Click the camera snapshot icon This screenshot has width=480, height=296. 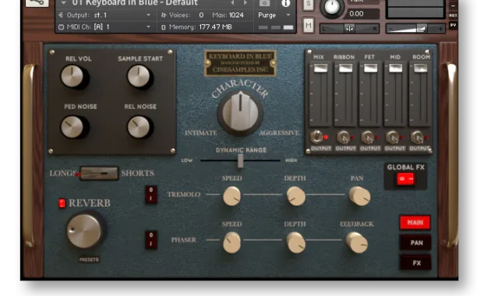(264, 3)
